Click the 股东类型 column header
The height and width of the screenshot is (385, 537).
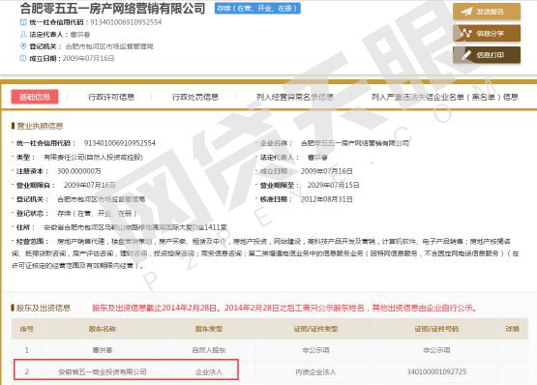(x=209, y=329)
